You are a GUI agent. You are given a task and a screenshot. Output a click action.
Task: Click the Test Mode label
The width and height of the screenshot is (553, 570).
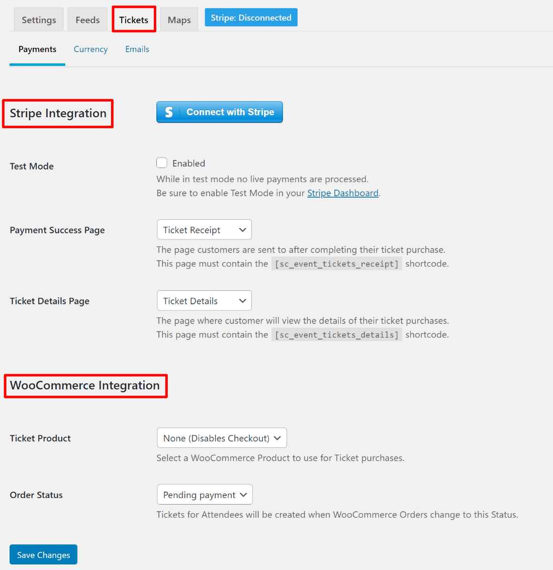[x=32, y=166]
